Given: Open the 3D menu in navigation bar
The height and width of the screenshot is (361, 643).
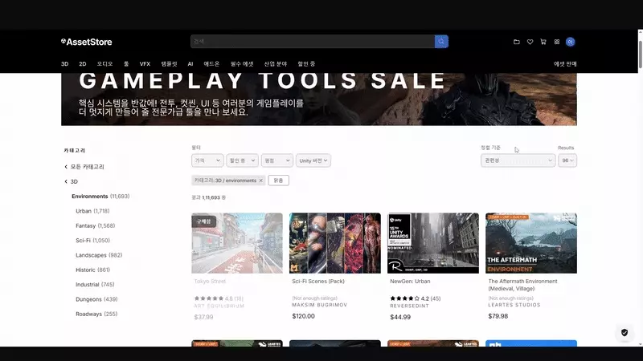Looking at the screenshot, I should [65, 64].
